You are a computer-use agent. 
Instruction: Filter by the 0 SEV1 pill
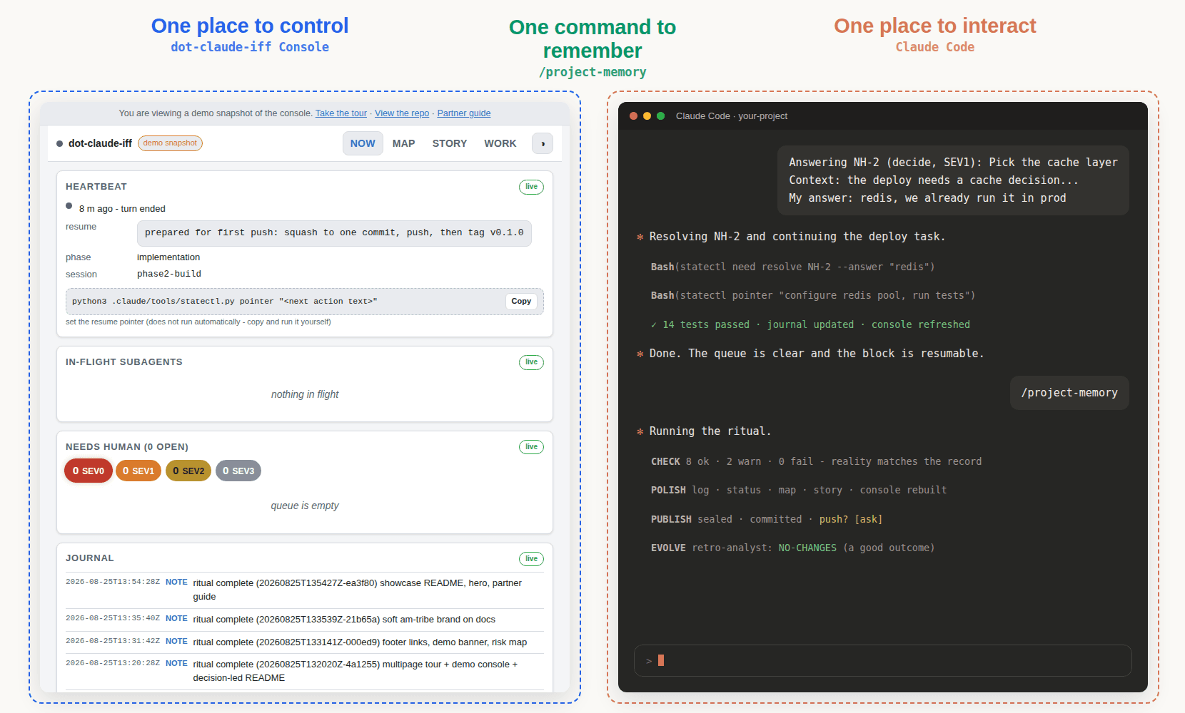pos(138,471)
